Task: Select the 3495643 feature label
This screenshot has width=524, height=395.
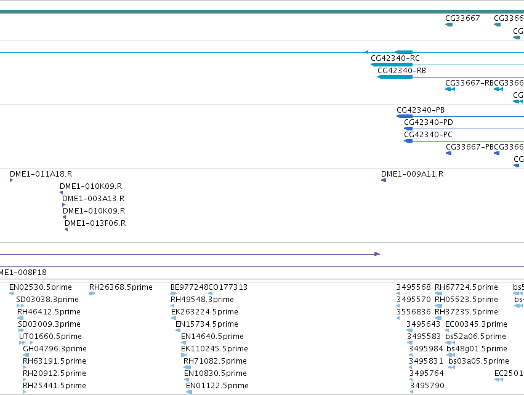Action: coord(424,324)
